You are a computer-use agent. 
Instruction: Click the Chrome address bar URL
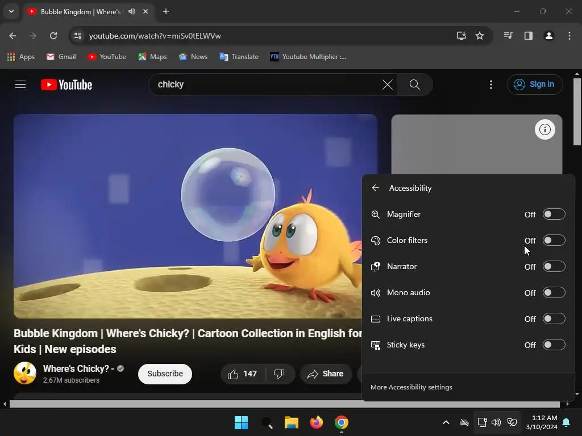point(155,36)
